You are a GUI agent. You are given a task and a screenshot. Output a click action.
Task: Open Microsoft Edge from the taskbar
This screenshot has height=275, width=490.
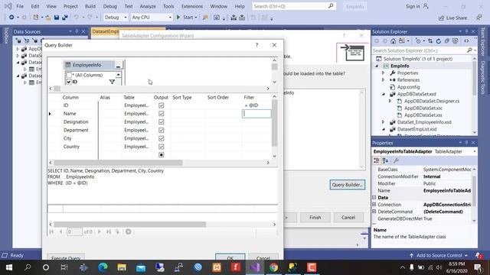click(103, 267)
